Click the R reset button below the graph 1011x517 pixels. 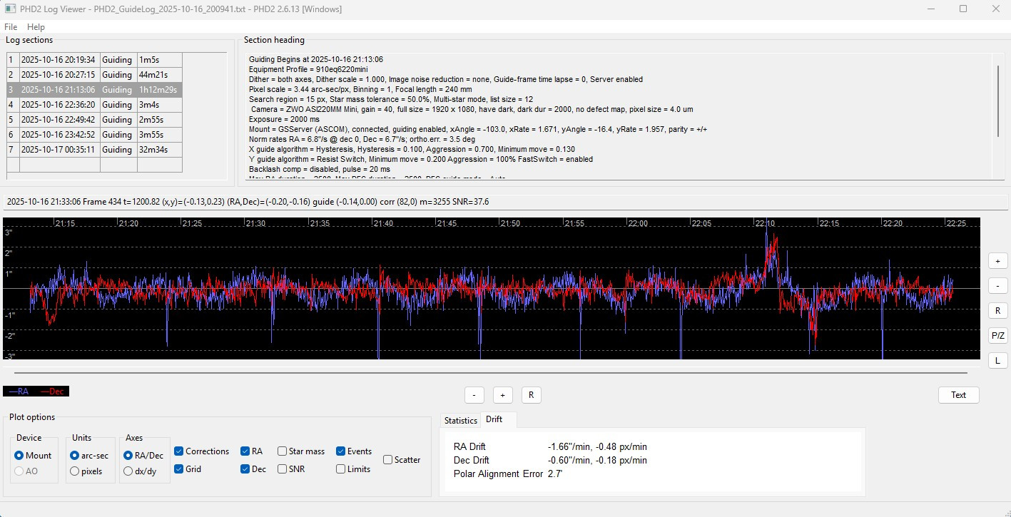pos(531,395)
